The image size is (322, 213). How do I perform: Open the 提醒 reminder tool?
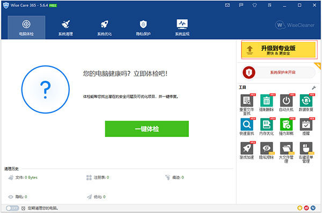306,126
